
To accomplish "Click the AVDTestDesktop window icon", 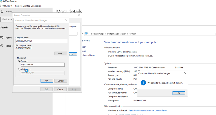I will (x=1, y=1).
